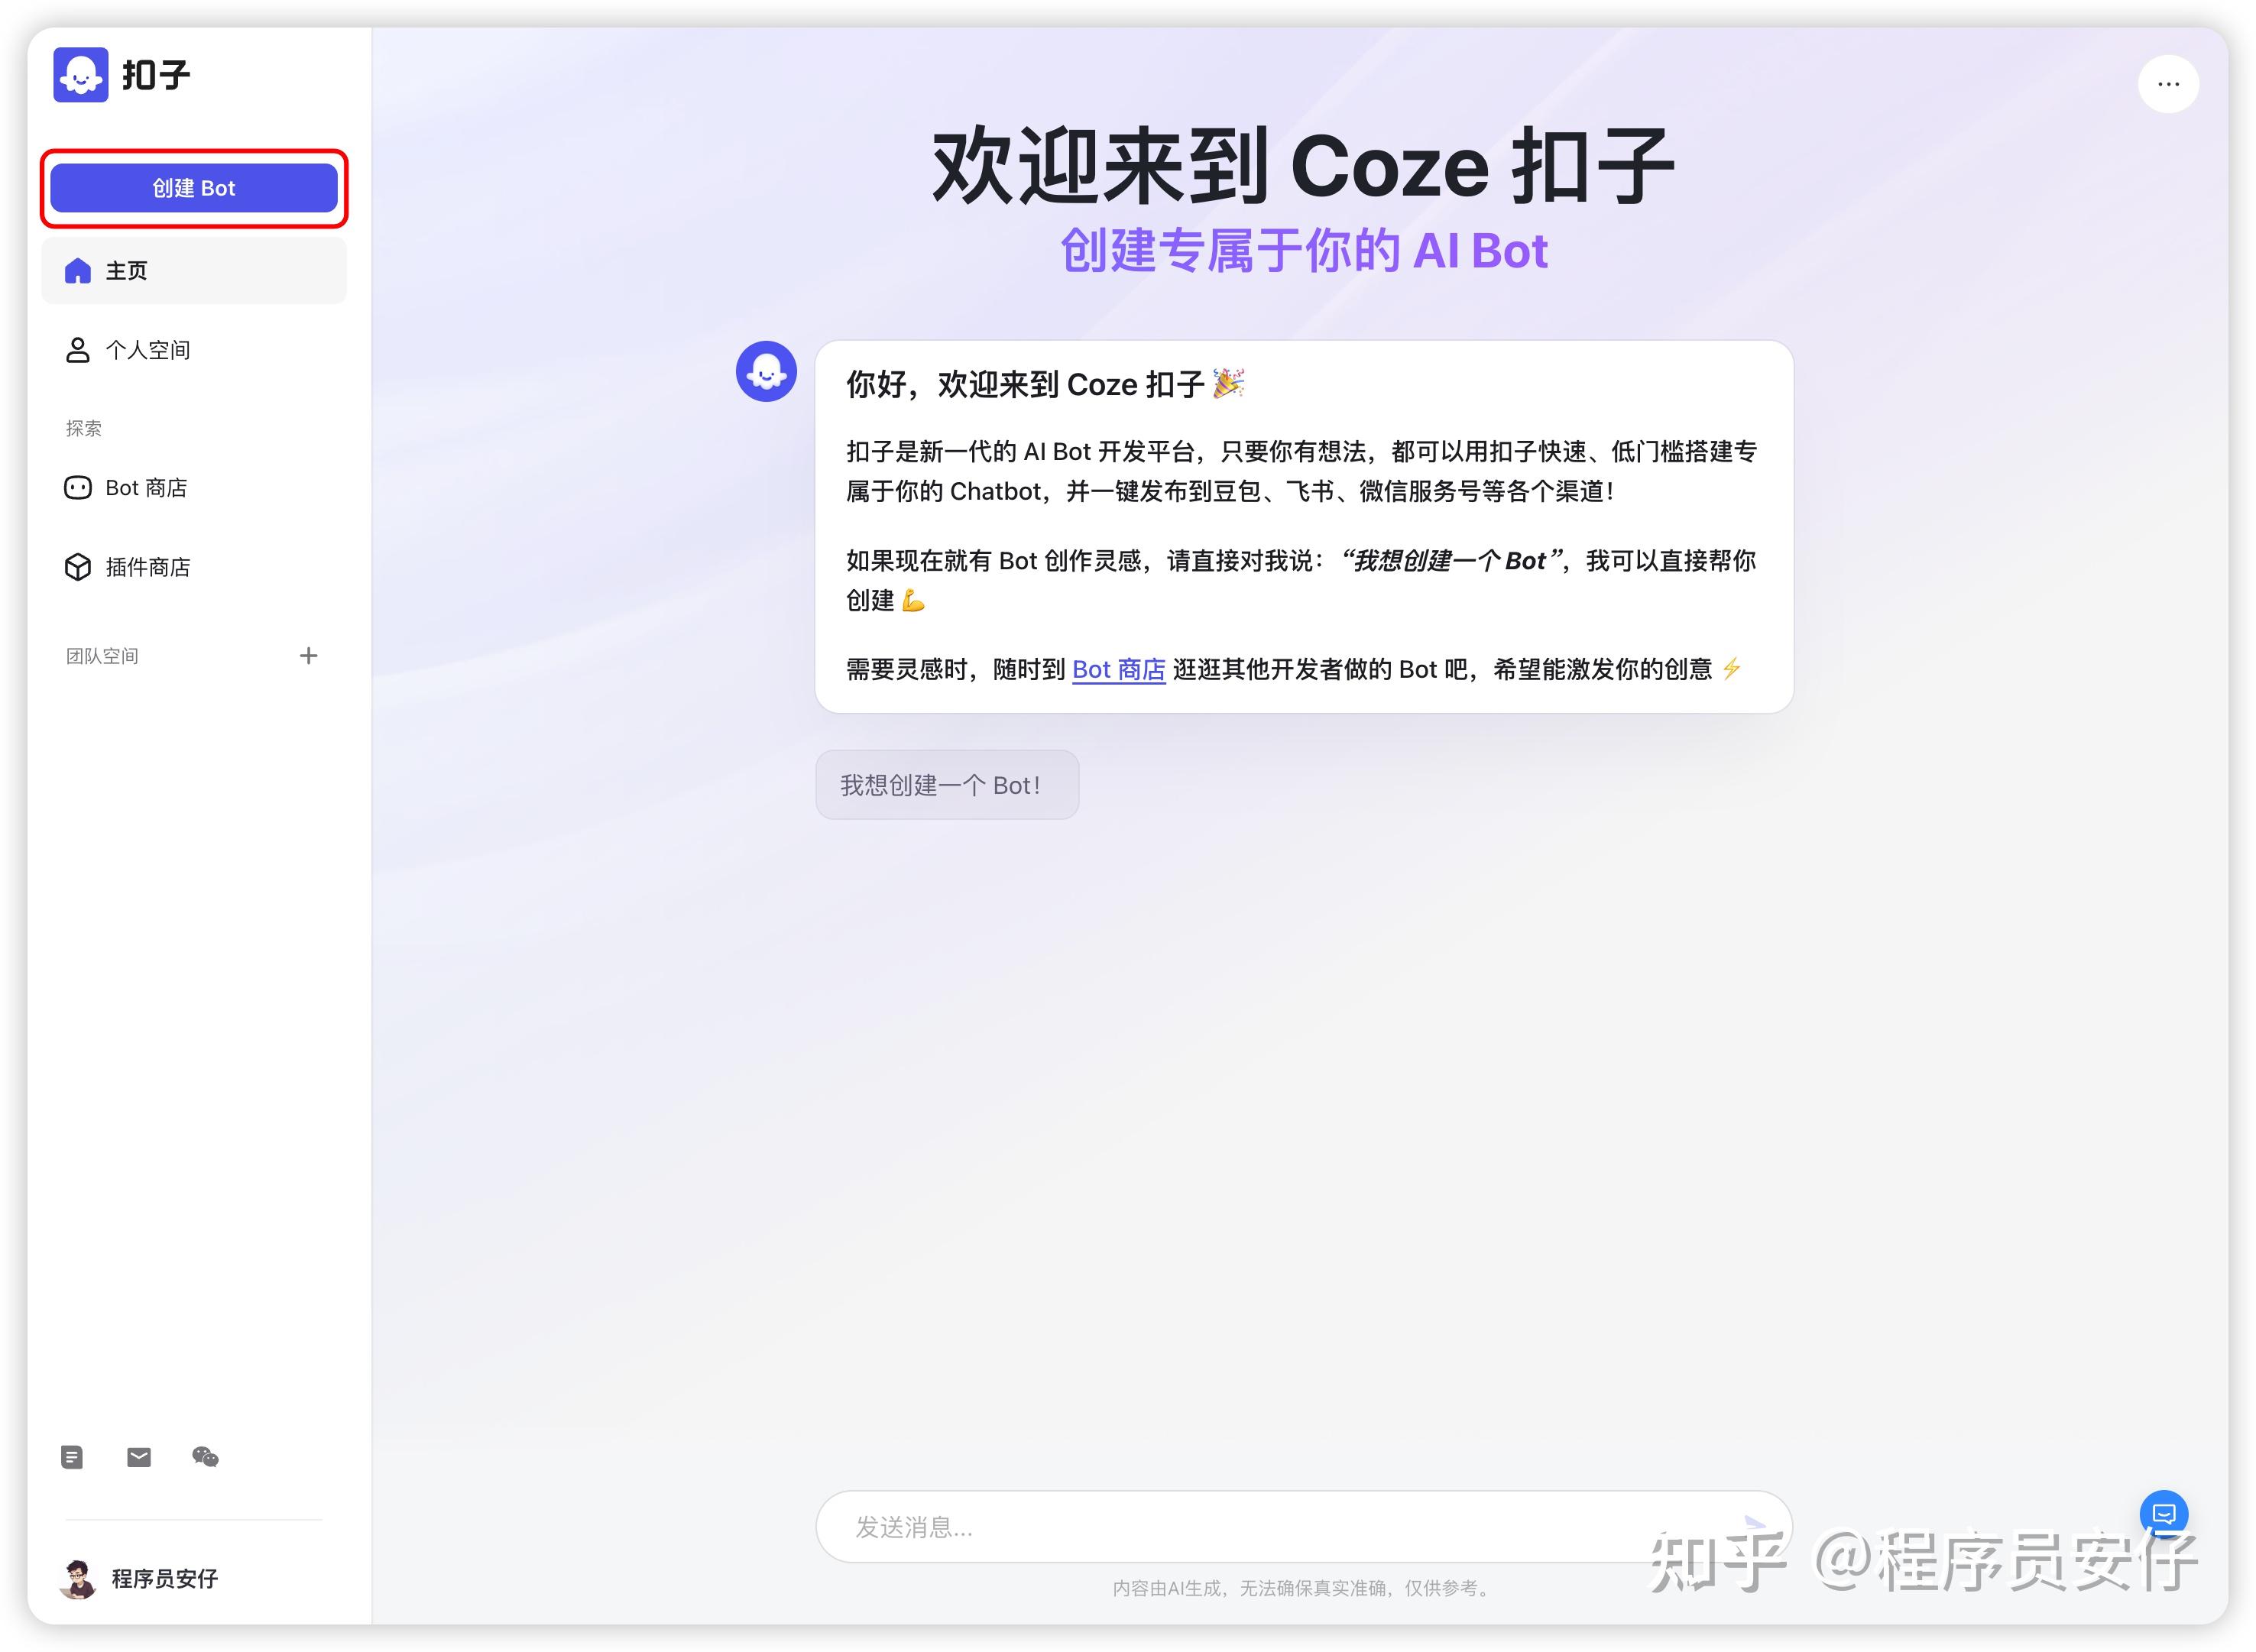The height and width of the screenshot is (1652, 2256).
Task: Open the 插件商店 plugin store
Action: [194, 567]
